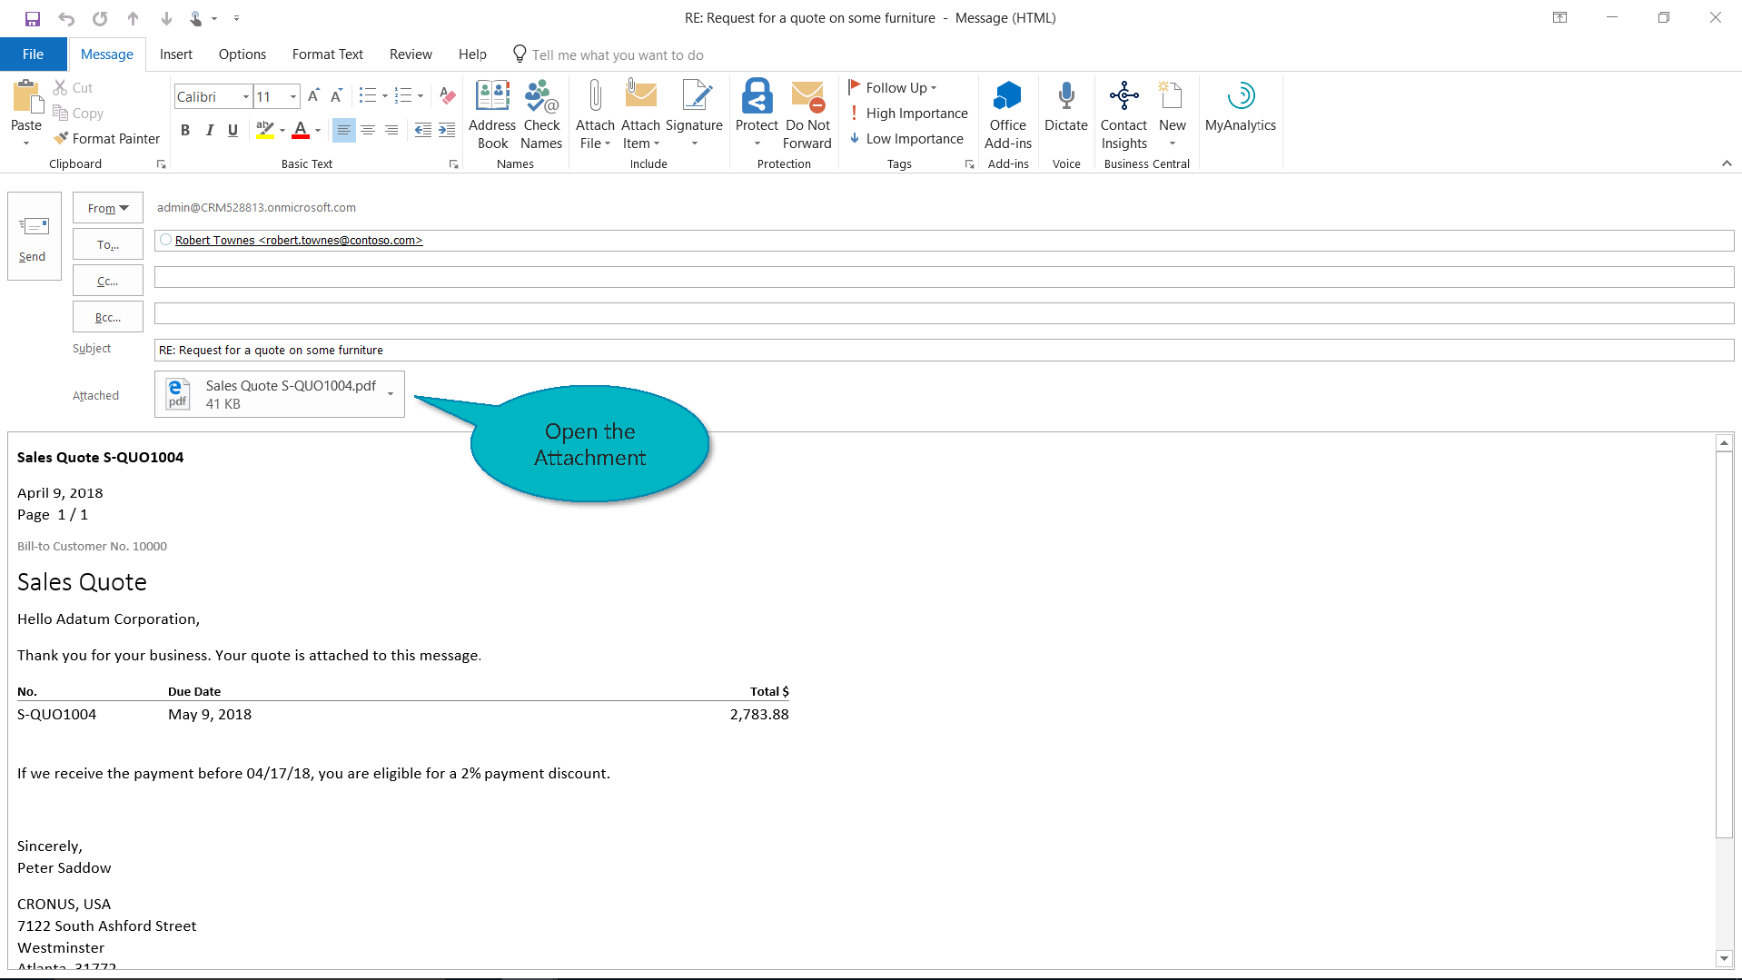Toggle Italic formatting
Screen dimensions: 1742x980
(209, 130)
